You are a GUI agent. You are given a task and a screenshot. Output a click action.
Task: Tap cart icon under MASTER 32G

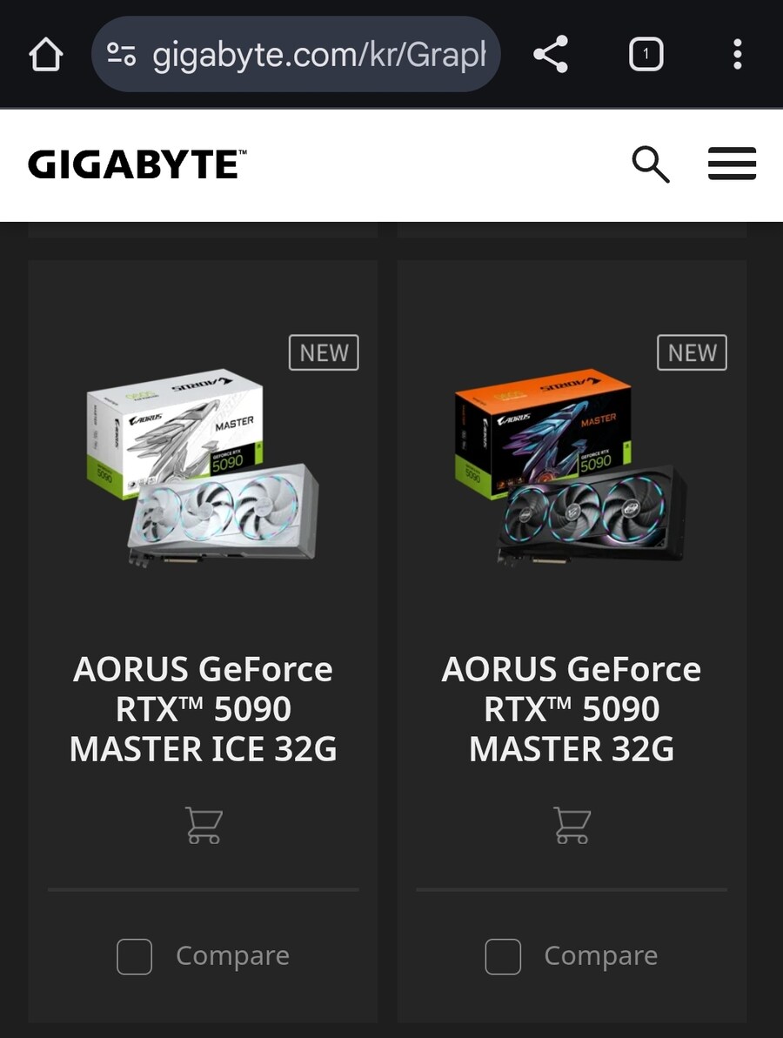(x=572, y=825)
